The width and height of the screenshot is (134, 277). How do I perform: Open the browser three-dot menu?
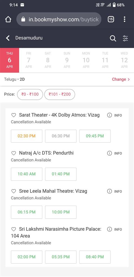point(124,19)
